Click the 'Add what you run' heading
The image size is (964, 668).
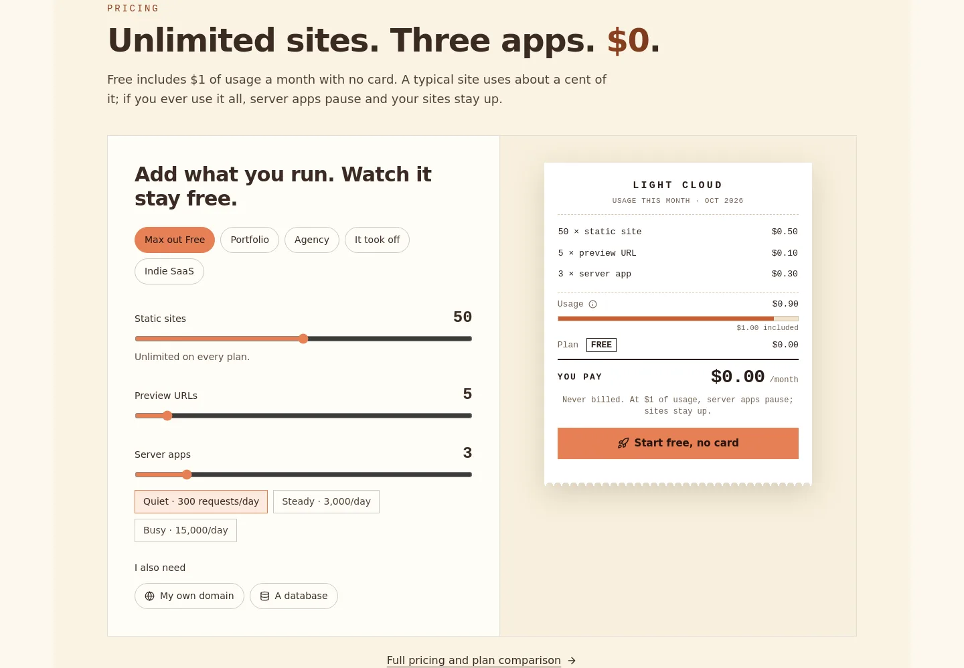(283, 186)
